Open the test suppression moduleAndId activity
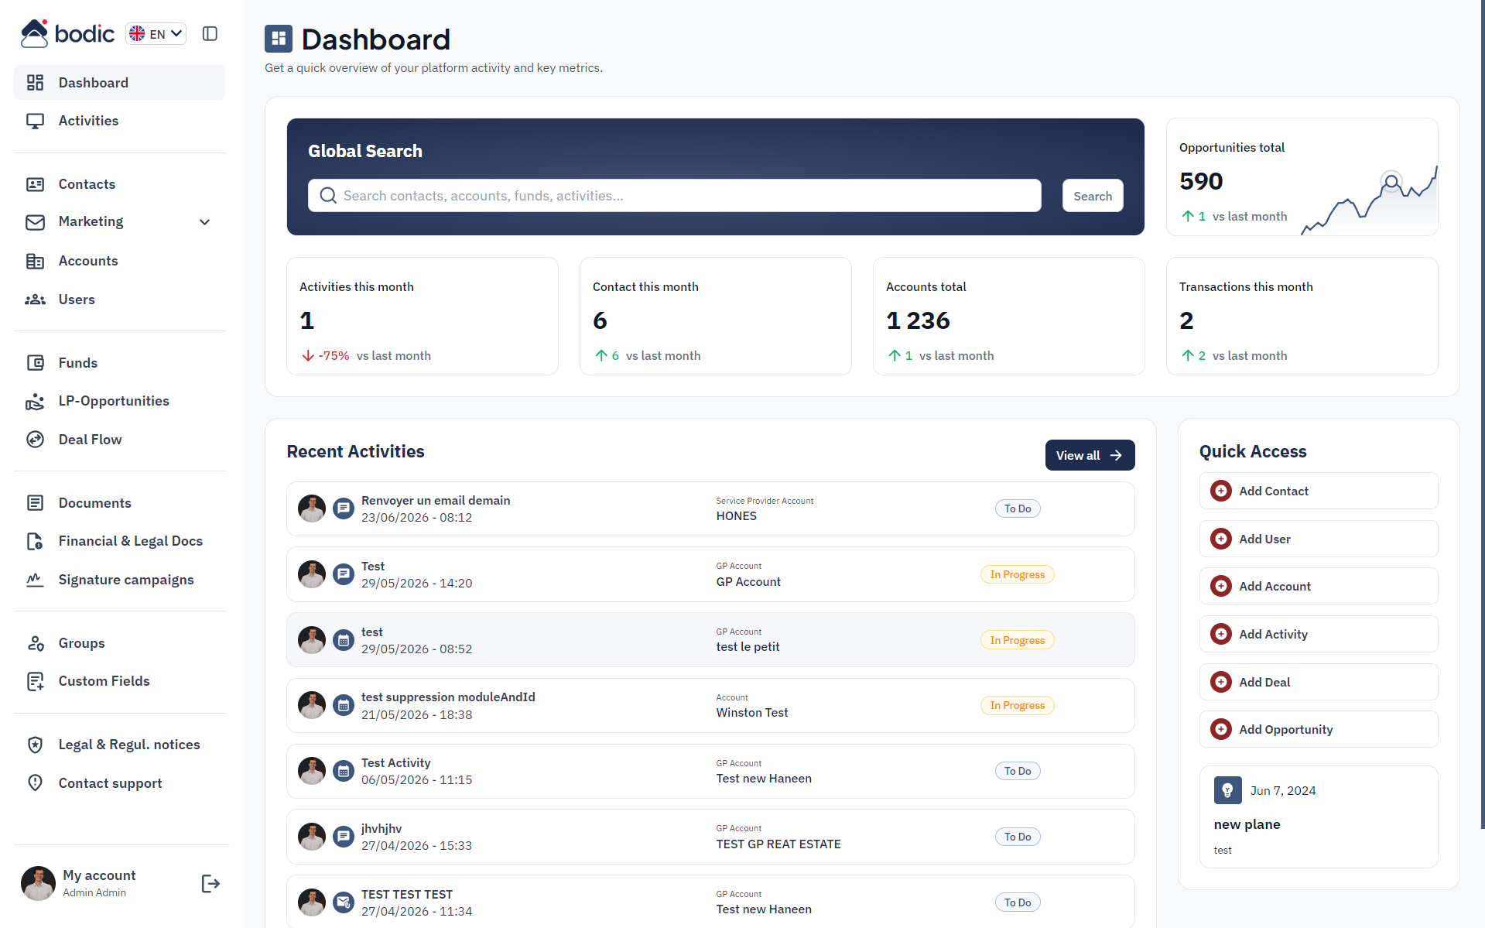 (710, 706)
